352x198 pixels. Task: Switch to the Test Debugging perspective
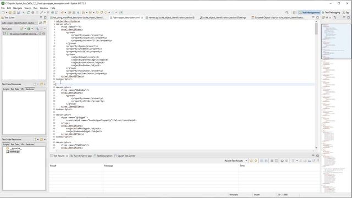(331, 13)
